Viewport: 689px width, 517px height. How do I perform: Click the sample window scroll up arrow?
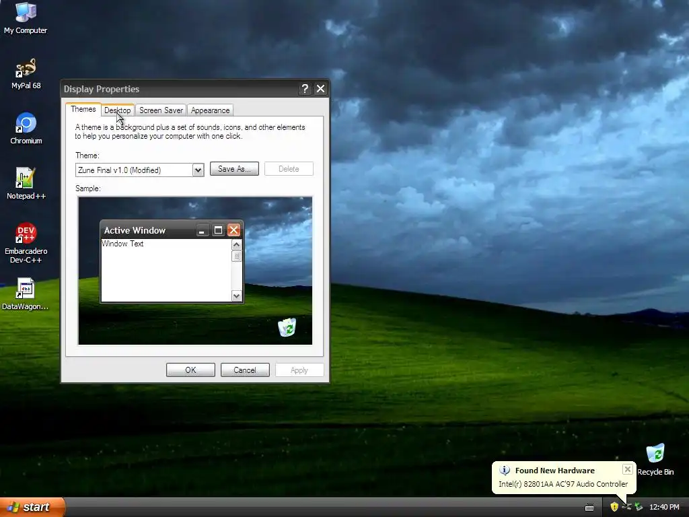[x=236, y=245]
